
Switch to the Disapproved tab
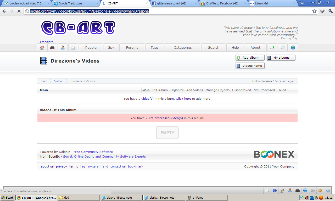242,90
